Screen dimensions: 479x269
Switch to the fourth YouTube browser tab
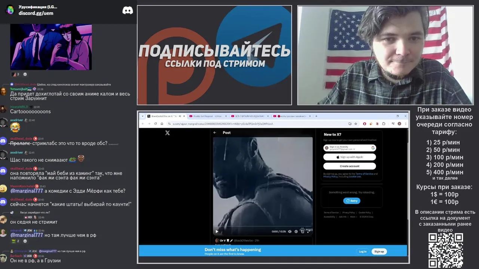point(292,116)
